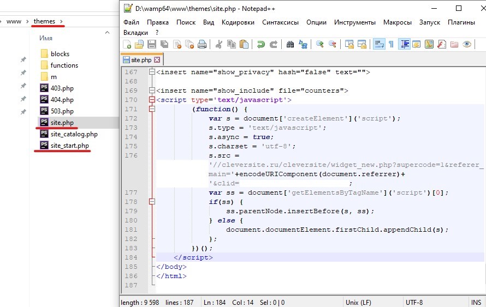Collapse the script tag fold on line 170
Viewport: 486px width, 307px height.
point(152,100)
